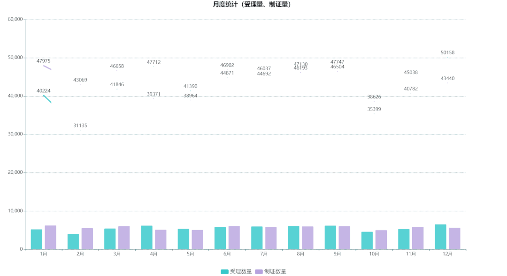Click the 2月 x-axis label

pyautogui.click(x=80, y=254)
